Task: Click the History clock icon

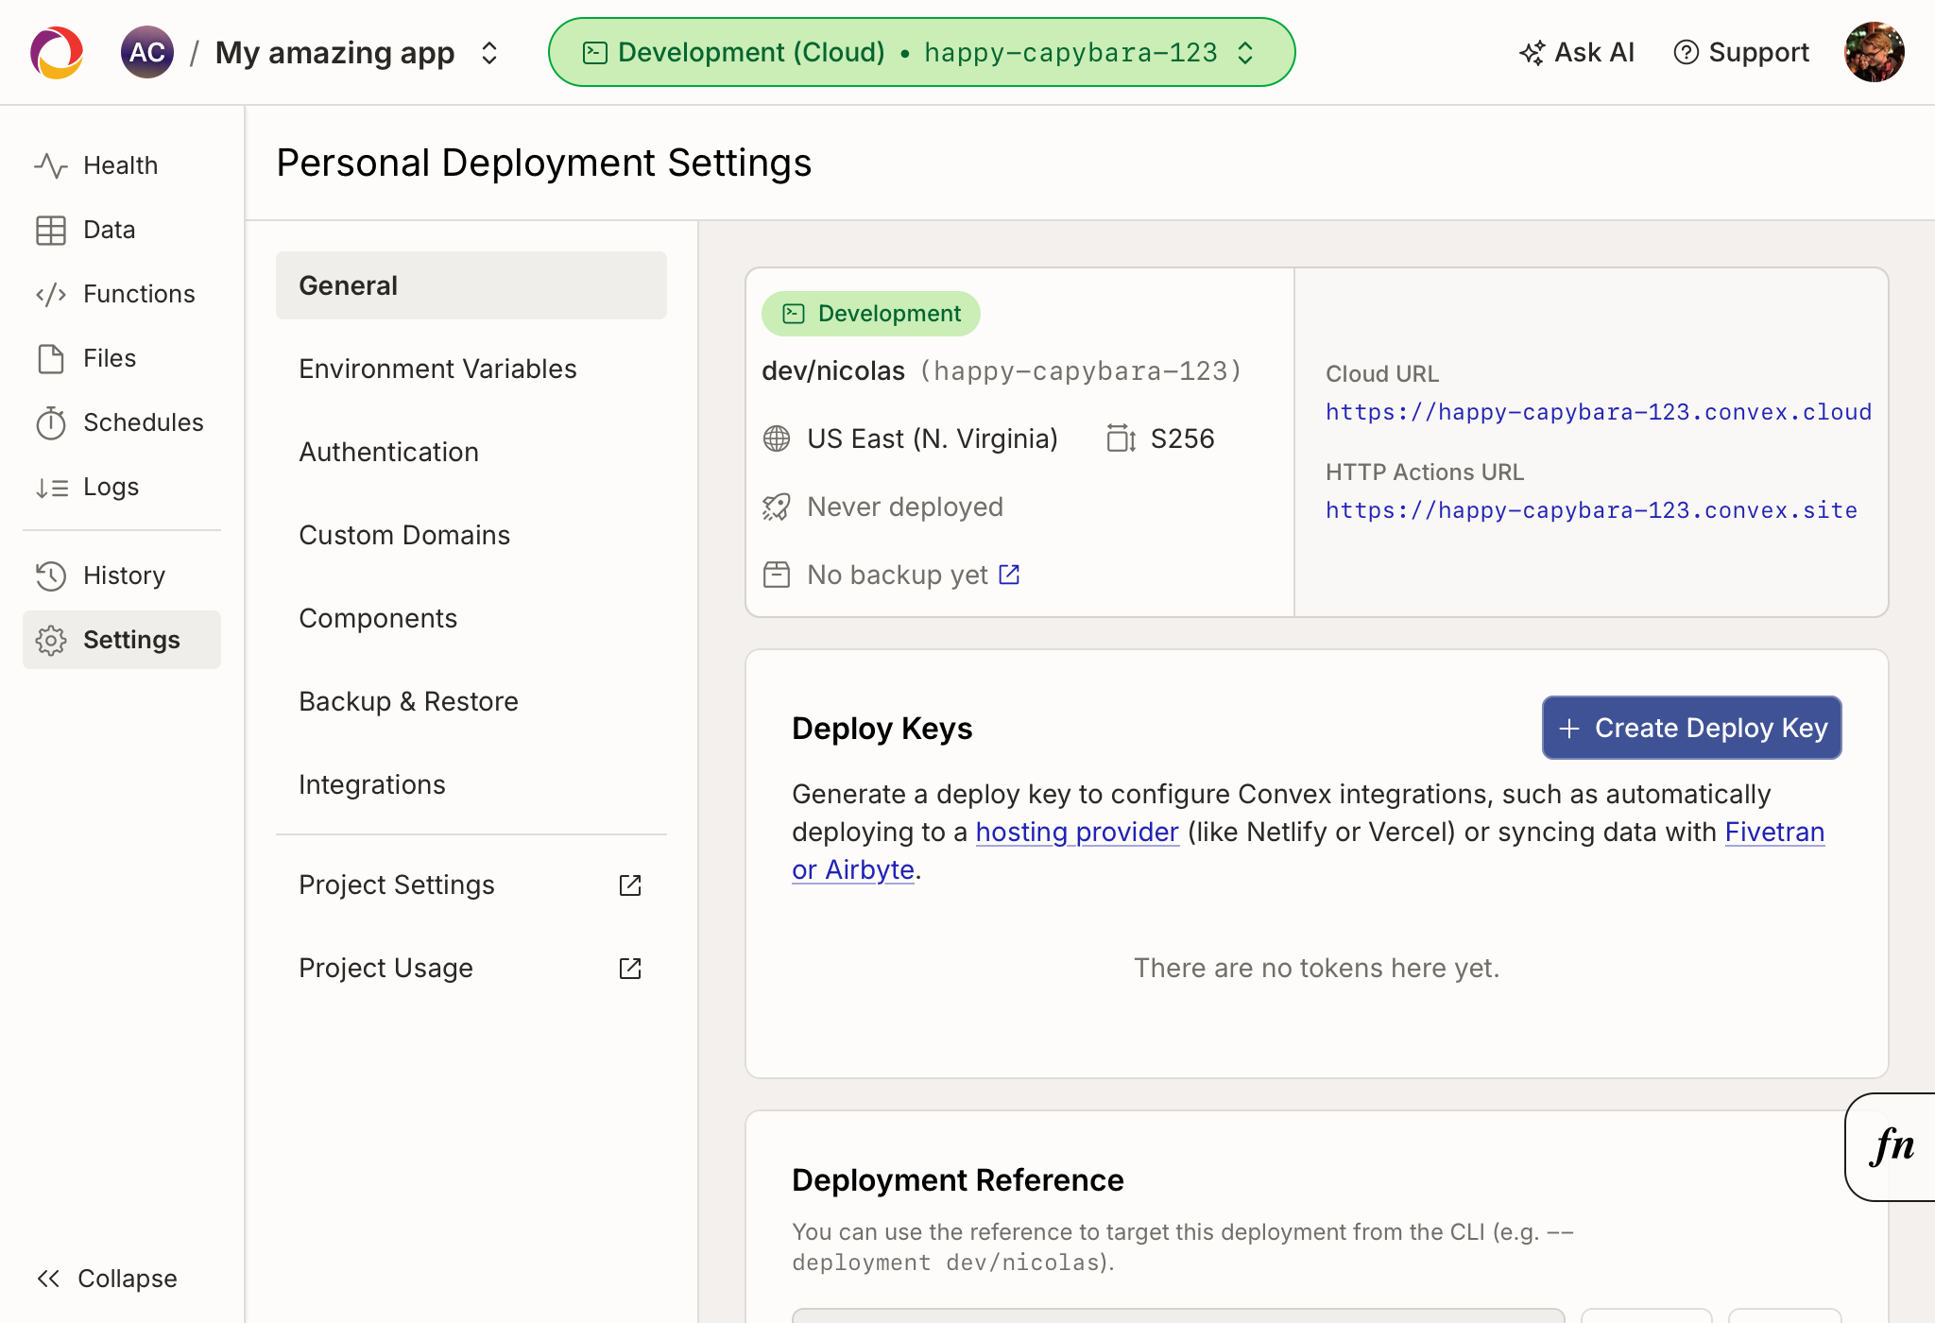Action: tap(51, 576)
